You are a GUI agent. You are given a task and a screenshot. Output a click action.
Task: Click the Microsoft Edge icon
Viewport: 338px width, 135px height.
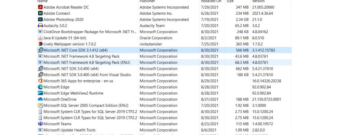pos(40,87)
